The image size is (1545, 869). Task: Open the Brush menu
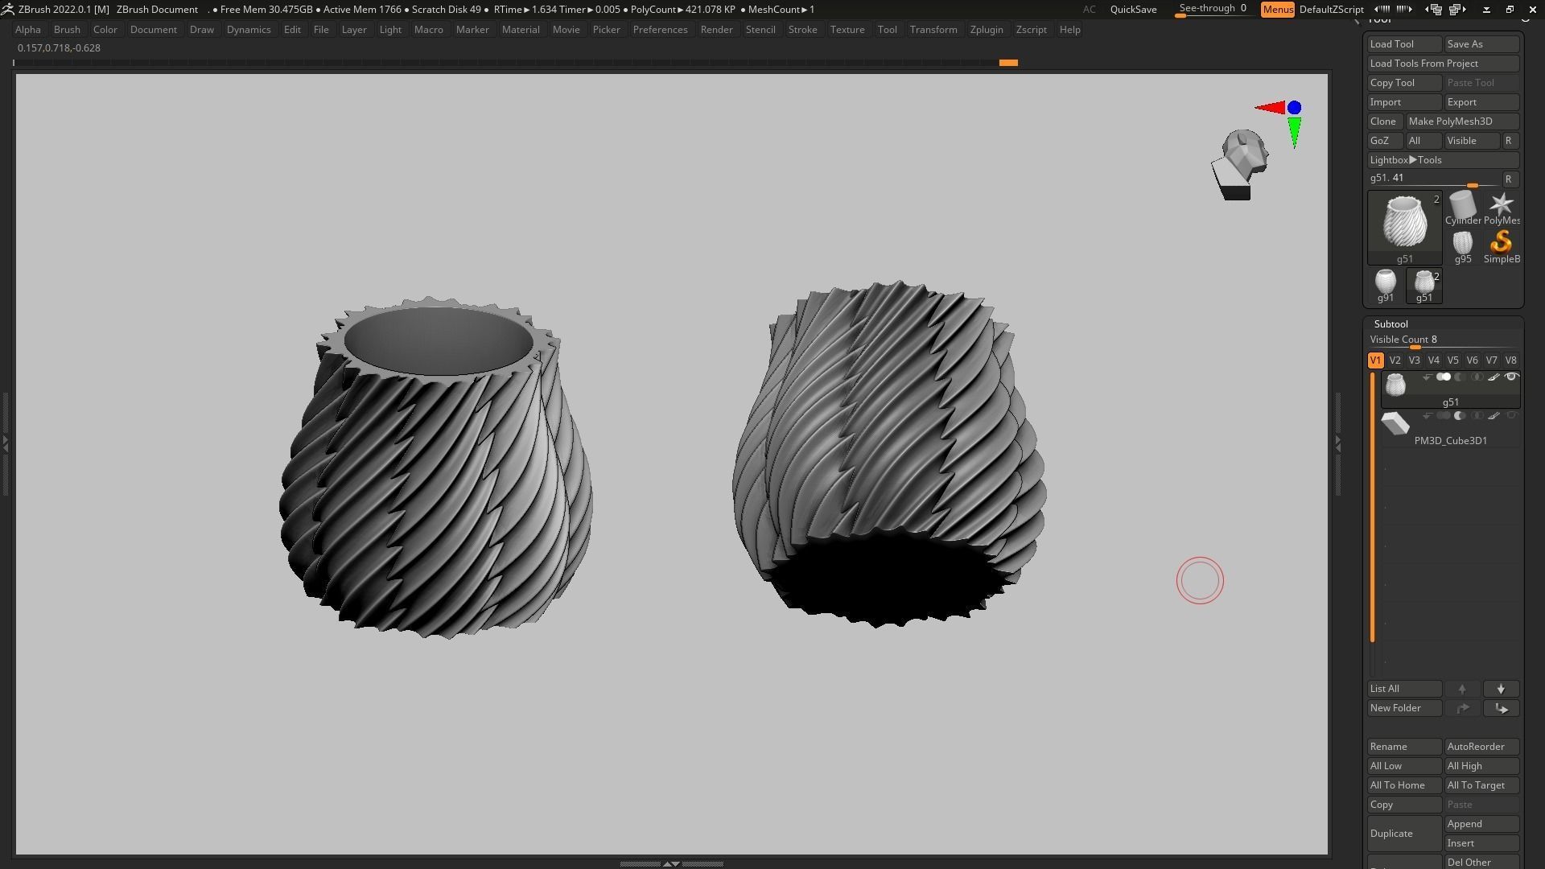tap(67, 30)
